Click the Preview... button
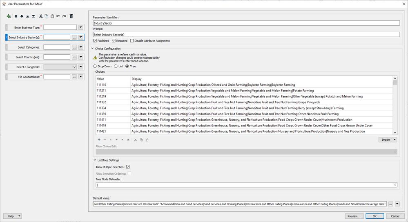 (x=354, y=216)
